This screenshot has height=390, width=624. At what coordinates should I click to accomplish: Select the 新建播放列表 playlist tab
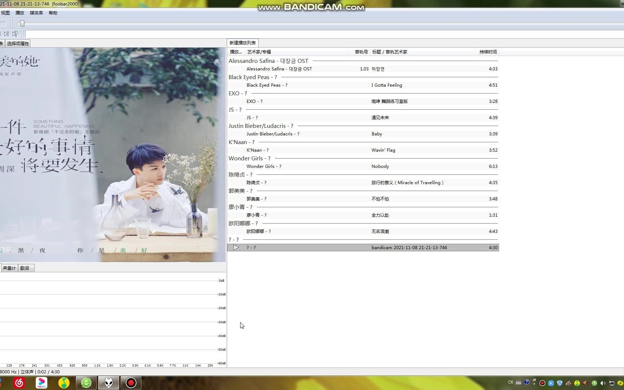243,43
